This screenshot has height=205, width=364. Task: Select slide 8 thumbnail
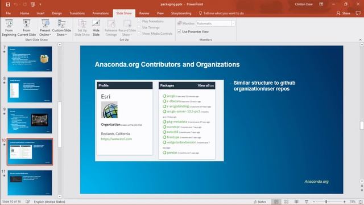tap(30, 90)
